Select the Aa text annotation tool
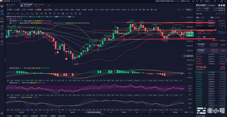The image size is (227, 117). pos(41,14)
